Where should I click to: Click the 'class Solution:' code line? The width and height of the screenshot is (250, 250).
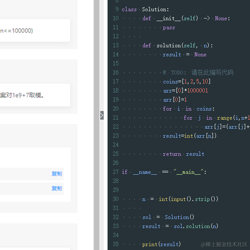145,9
